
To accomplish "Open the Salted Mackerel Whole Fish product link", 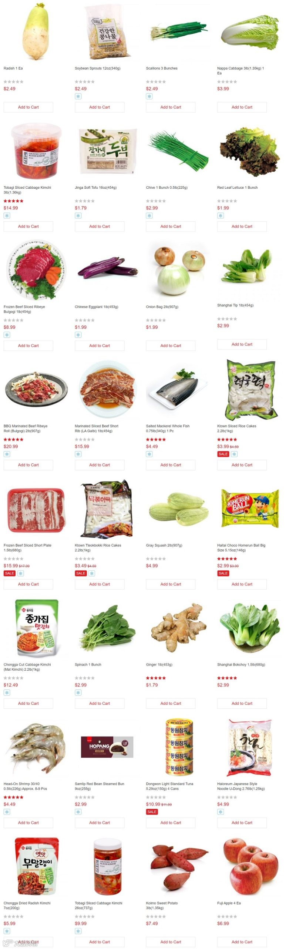I will [x=168, y=429].
